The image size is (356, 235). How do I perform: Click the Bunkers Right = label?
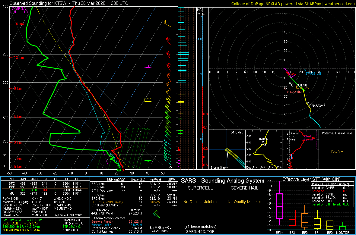[x=103, y=222]
